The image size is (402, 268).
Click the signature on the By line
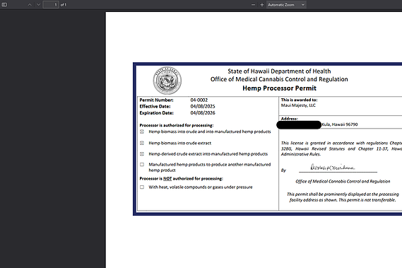[333, 168]
